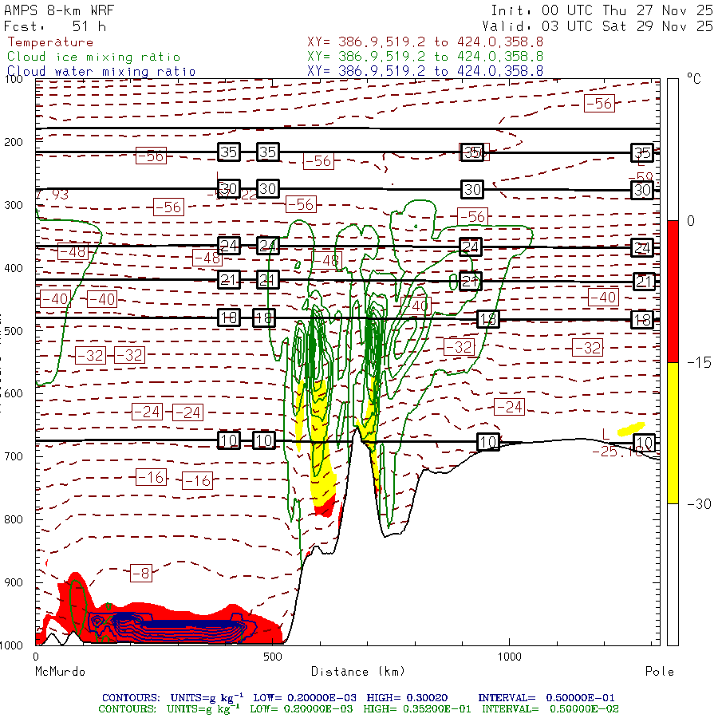Click the '600' pressure axis label

coord(14,394)
